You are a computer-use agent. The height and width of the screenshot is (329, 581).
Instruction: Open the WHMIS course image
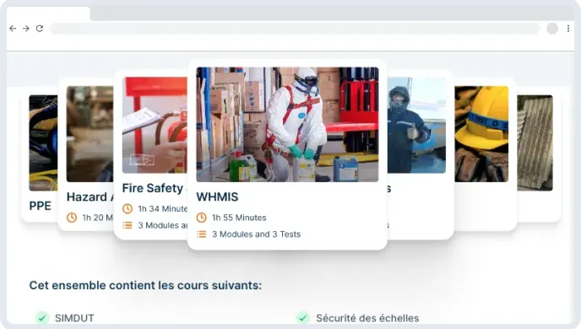tap(287, 124)
